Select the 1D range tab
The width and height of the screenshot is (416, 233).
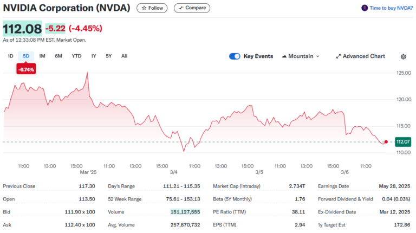10,56
